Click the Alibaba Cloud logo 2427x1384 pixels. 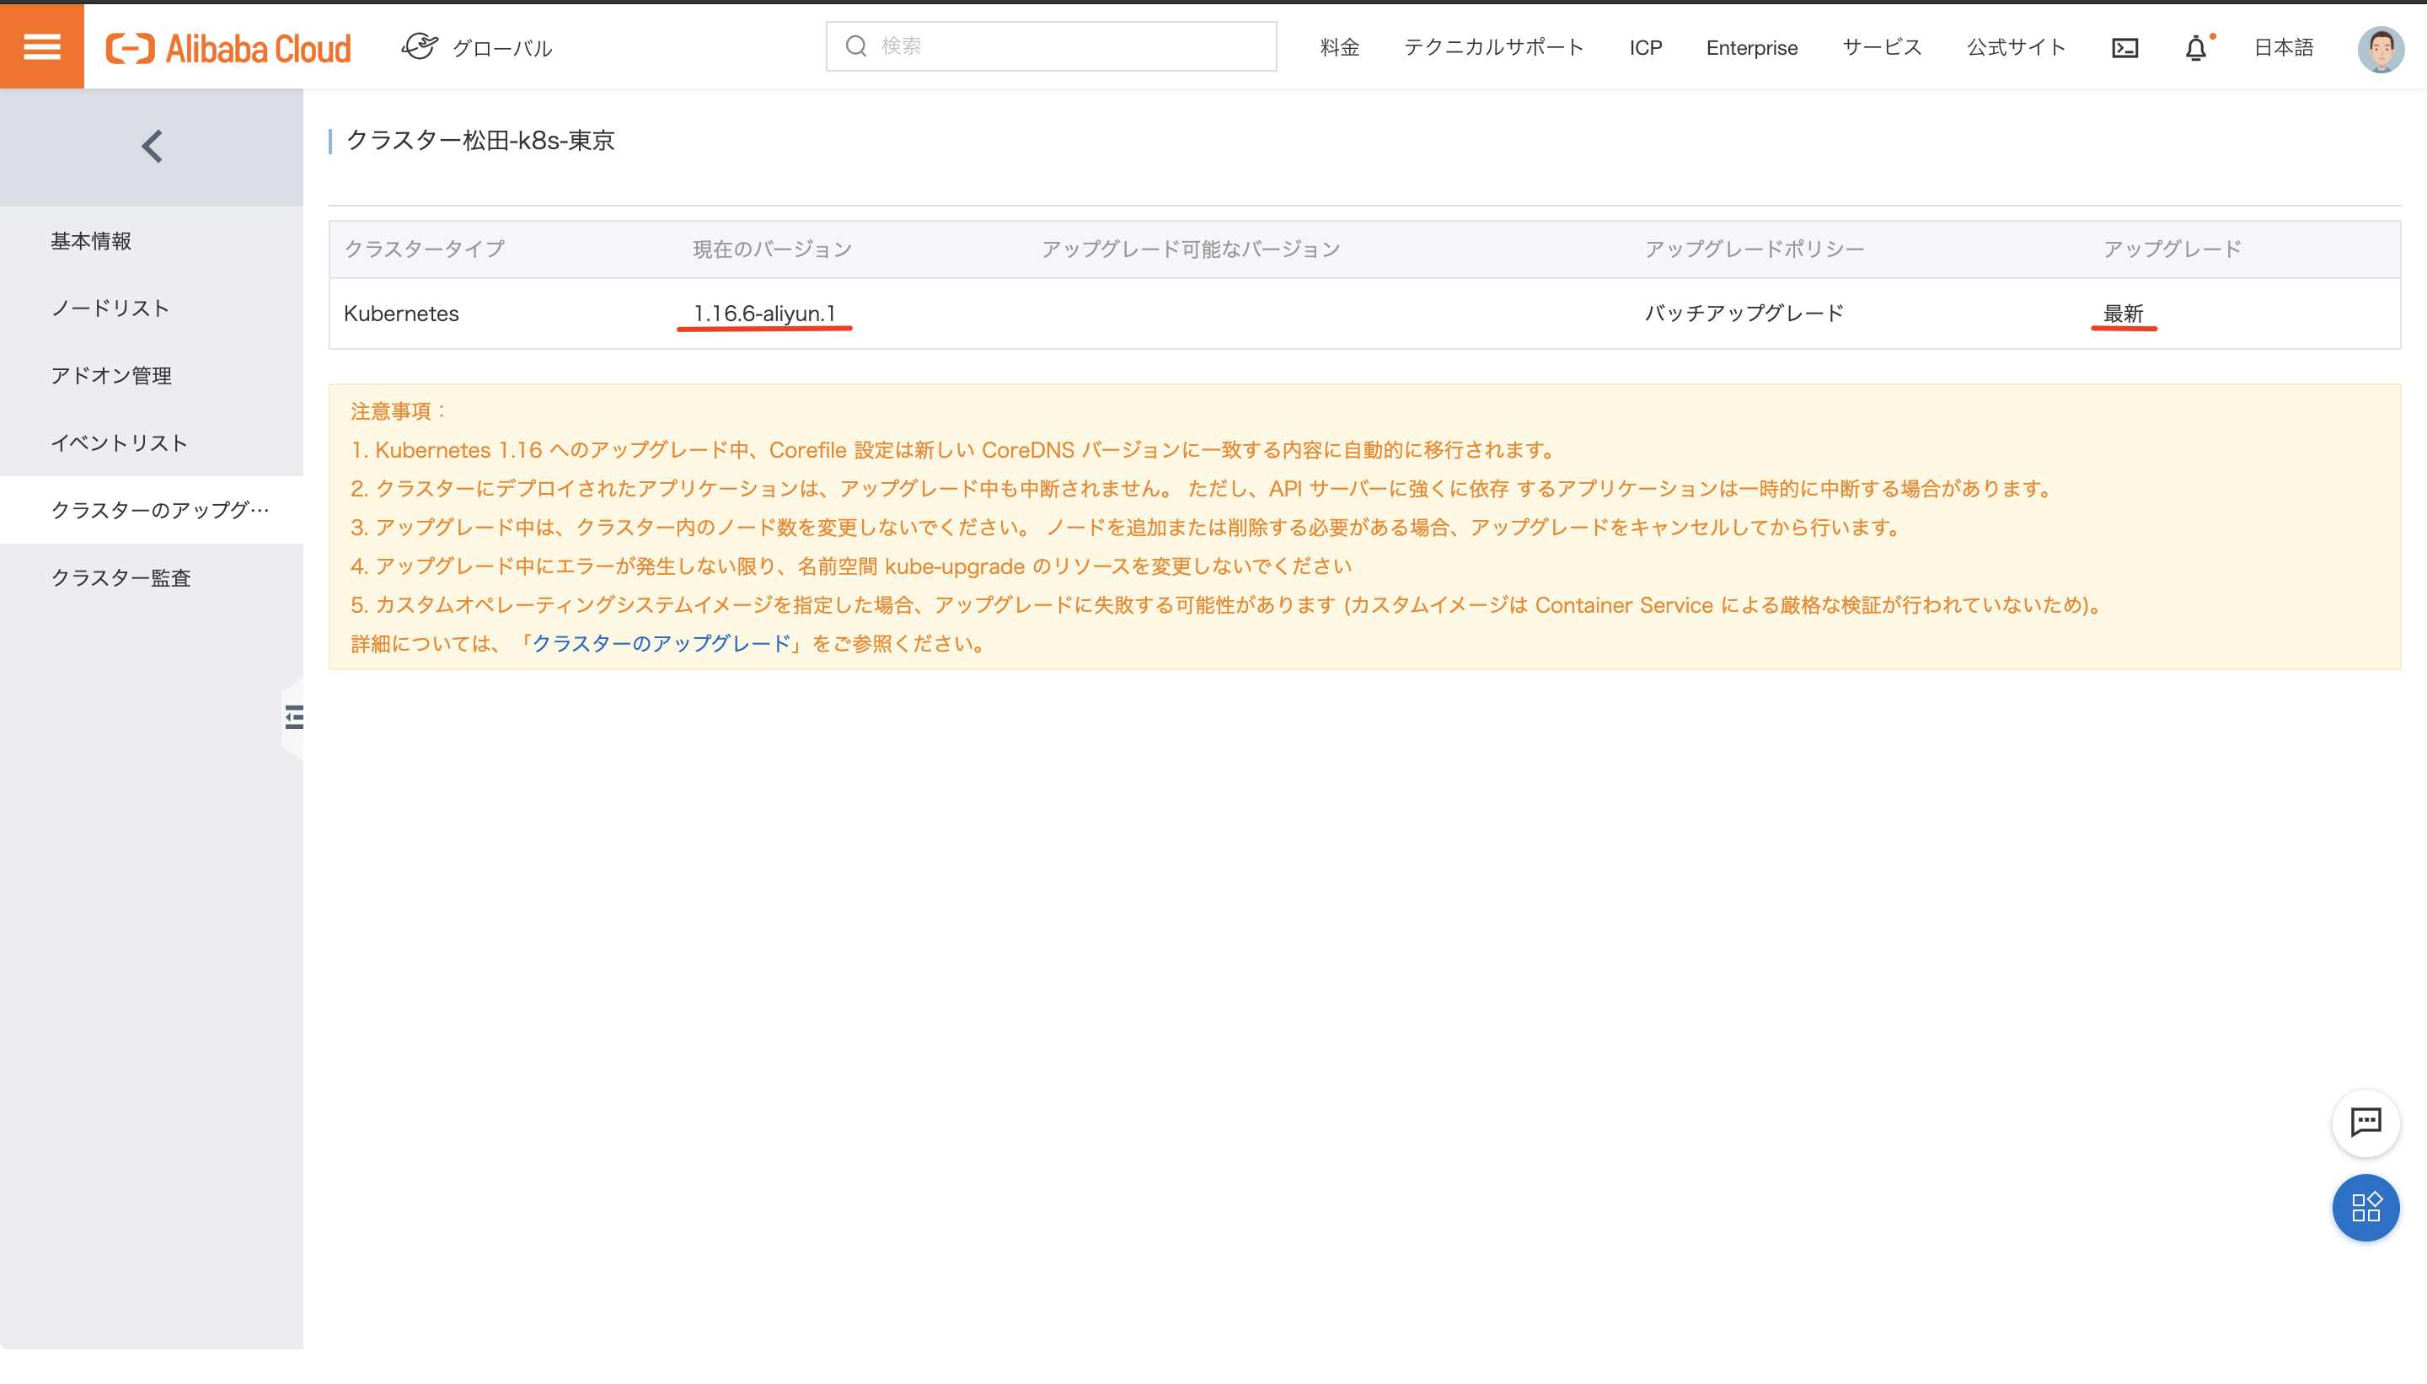[x=228, y=47]
